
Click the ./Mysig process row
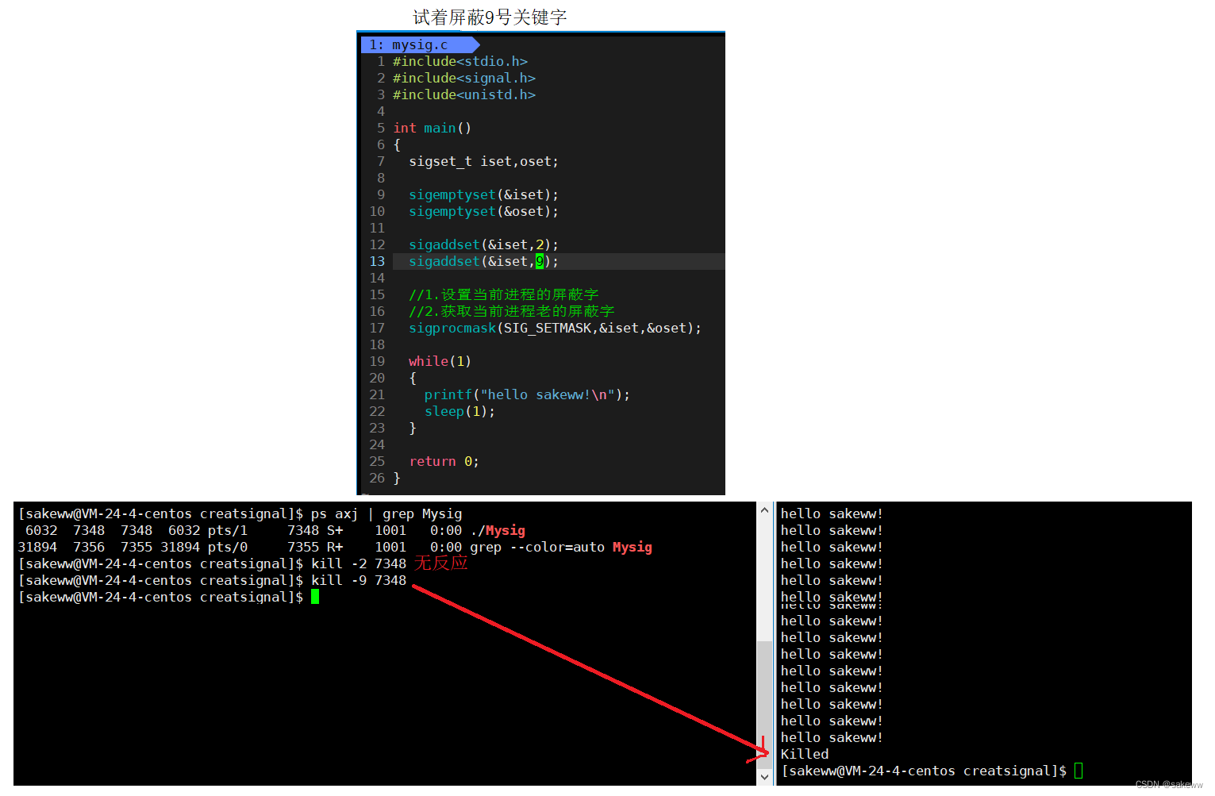tap(271, 530)
